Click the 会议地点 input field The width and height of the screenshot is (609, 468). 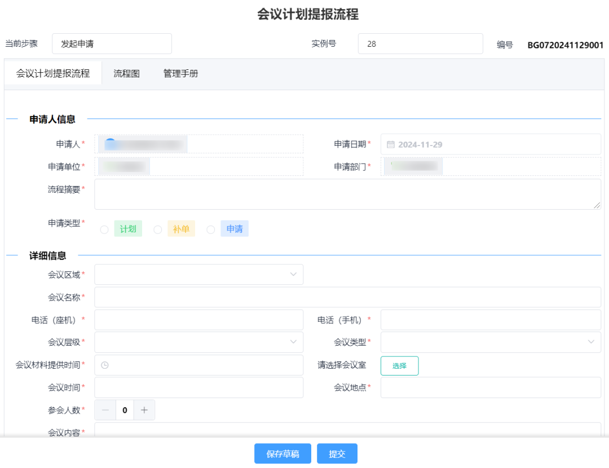point(491,387)
